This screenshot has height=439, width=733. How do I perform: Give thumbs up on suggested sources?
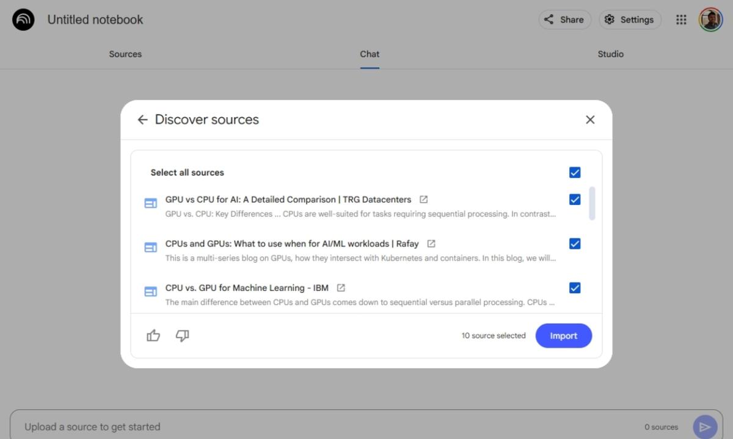point(153,335)
